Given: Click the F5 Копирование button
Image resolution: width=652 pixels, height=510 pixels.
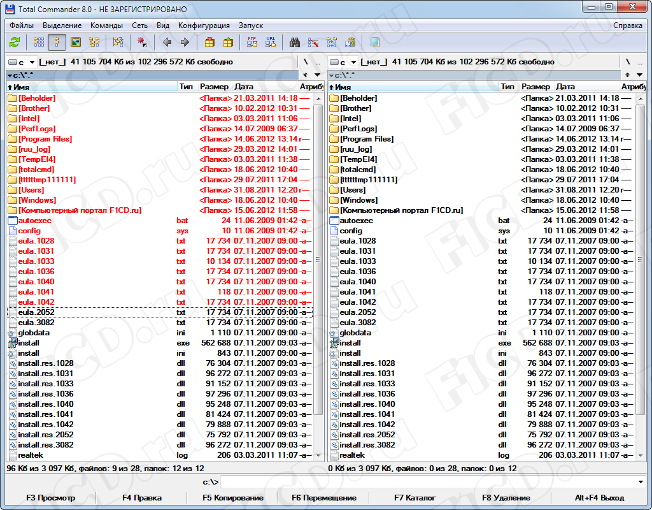Looking at the screenshot, I should (233, 498).
